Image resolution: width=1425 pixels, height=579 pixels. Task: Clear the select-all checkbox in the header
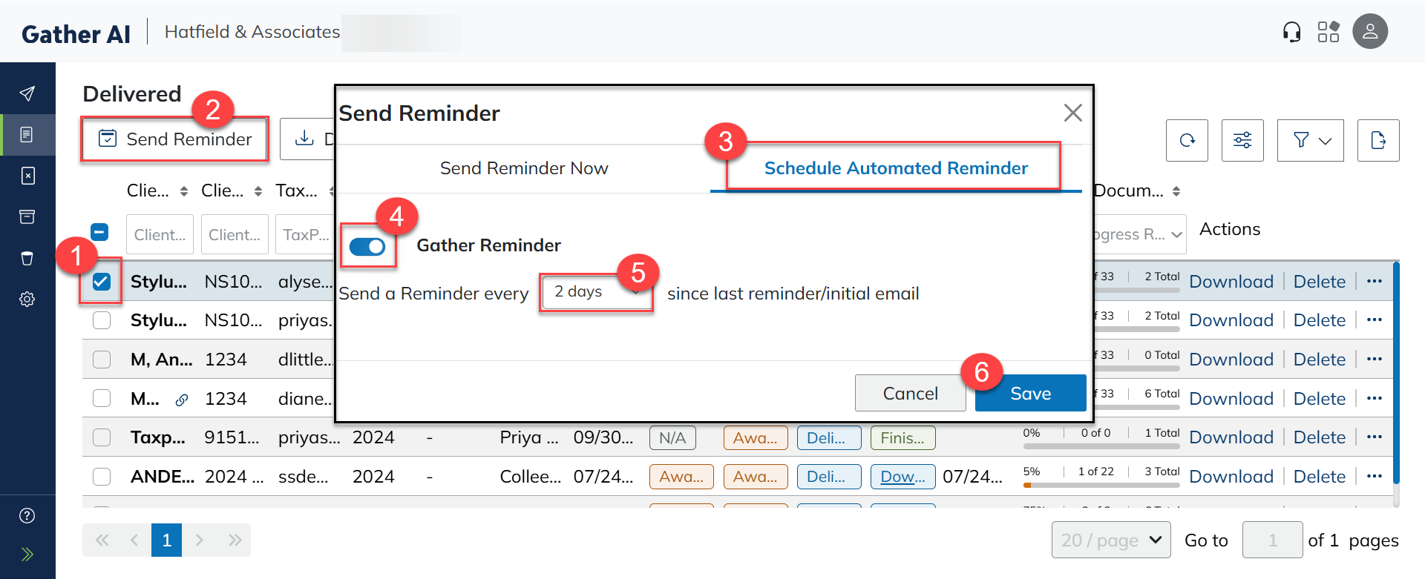[x=99, y=232]
